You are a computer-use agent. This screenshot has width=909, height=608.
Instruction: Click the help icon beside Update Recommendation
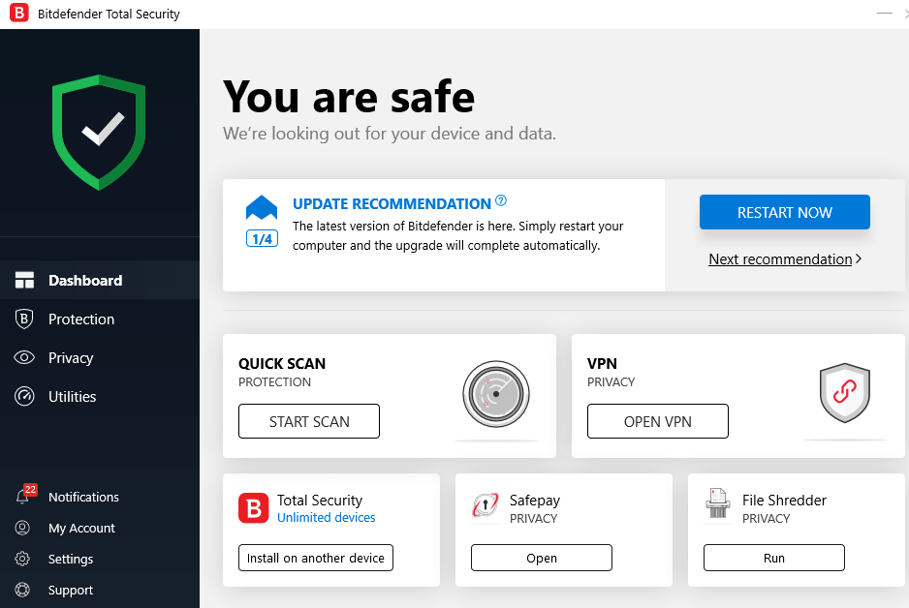[x=501, y=201]
